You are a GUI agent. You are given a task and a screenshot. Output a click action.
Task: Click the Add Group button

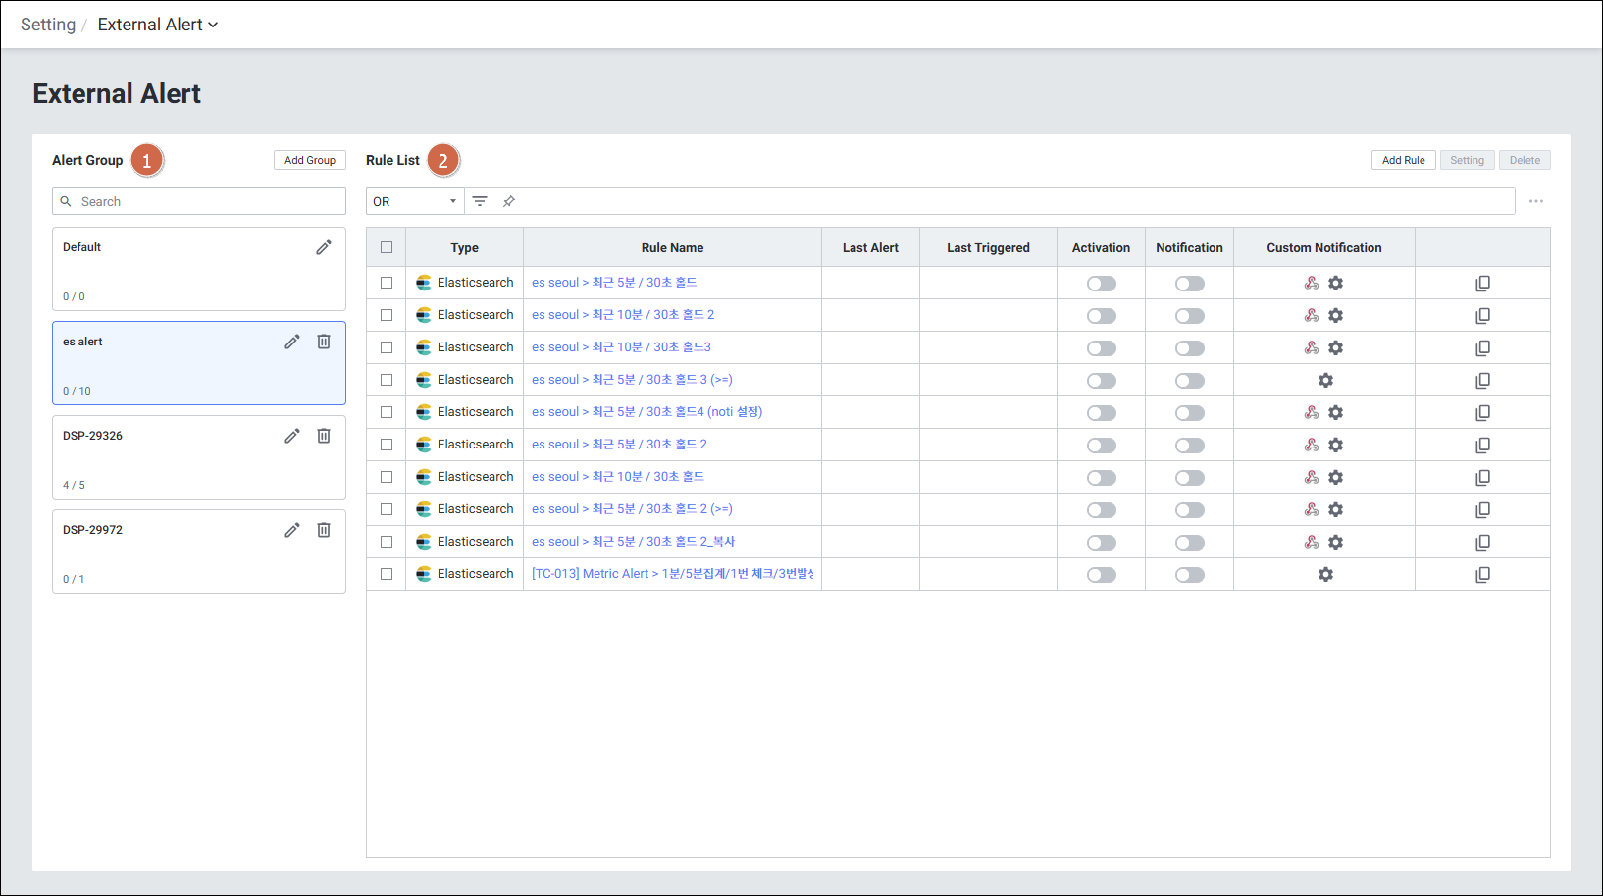309,160
